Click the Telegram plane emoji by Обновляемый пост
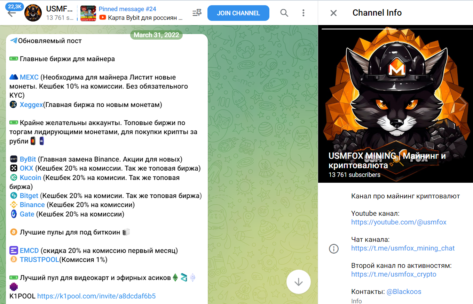473x304 pixels. (14, 41)
